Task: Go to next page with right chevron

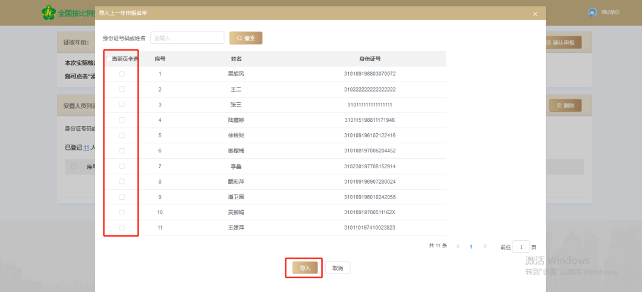Action: pos(485,246)
